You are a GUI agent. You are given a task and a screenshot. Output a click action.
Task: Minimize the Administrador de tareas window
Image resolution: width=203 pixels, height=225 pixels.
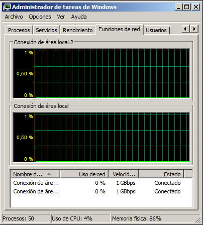pyautogui.click(x=178, y=7)
